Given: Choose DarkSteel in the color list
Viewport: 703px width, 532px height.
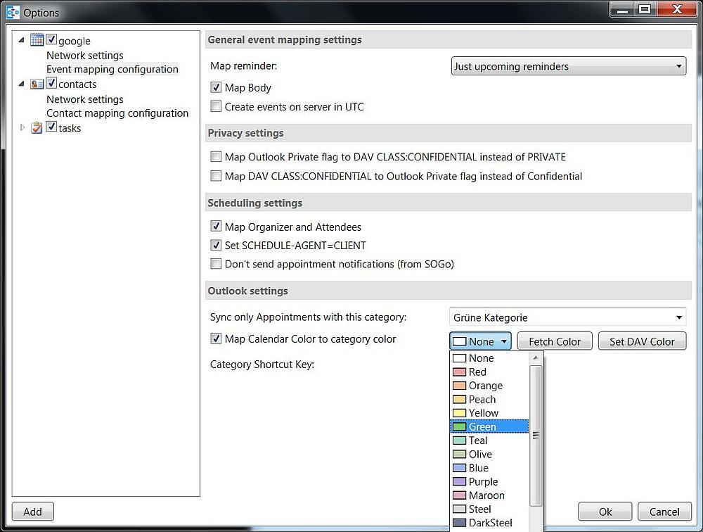Looking at the screenshot, I should 489,523.
